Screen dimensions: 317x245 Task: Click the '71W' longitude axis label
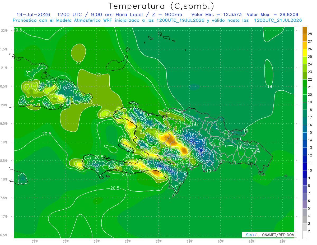(x=189, y=241)
